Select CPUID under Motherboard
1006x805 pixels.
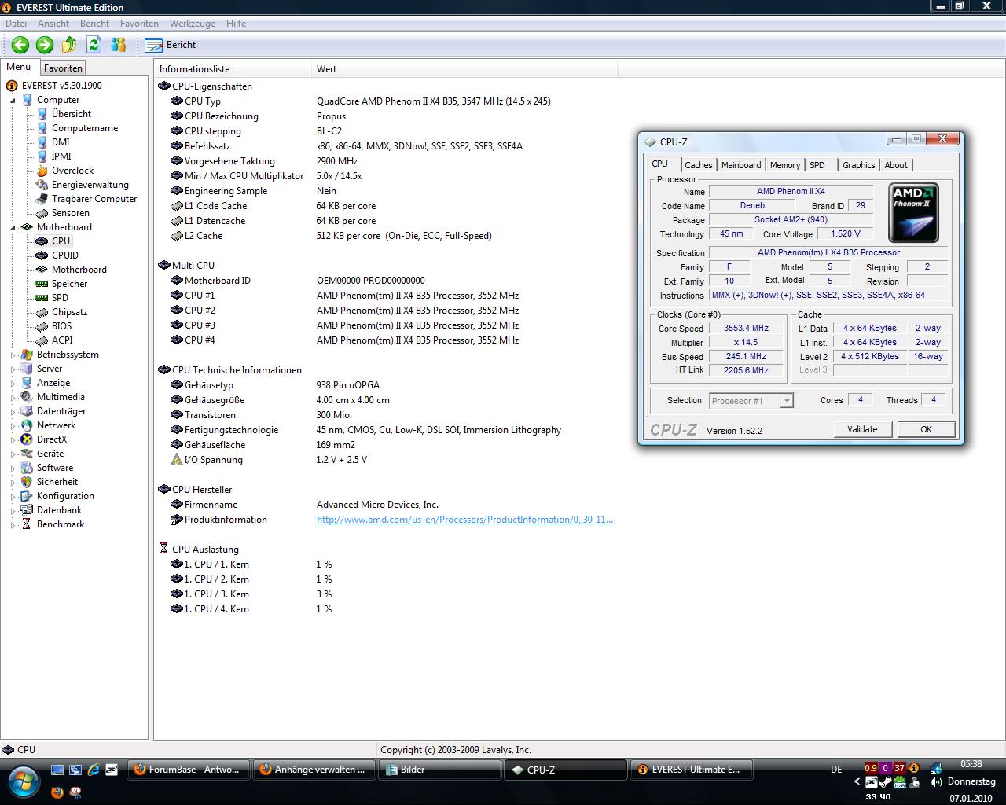65,255
